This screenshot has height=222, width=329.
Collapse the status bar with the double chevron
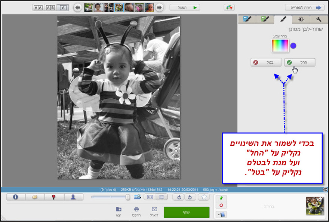(325, 190)
